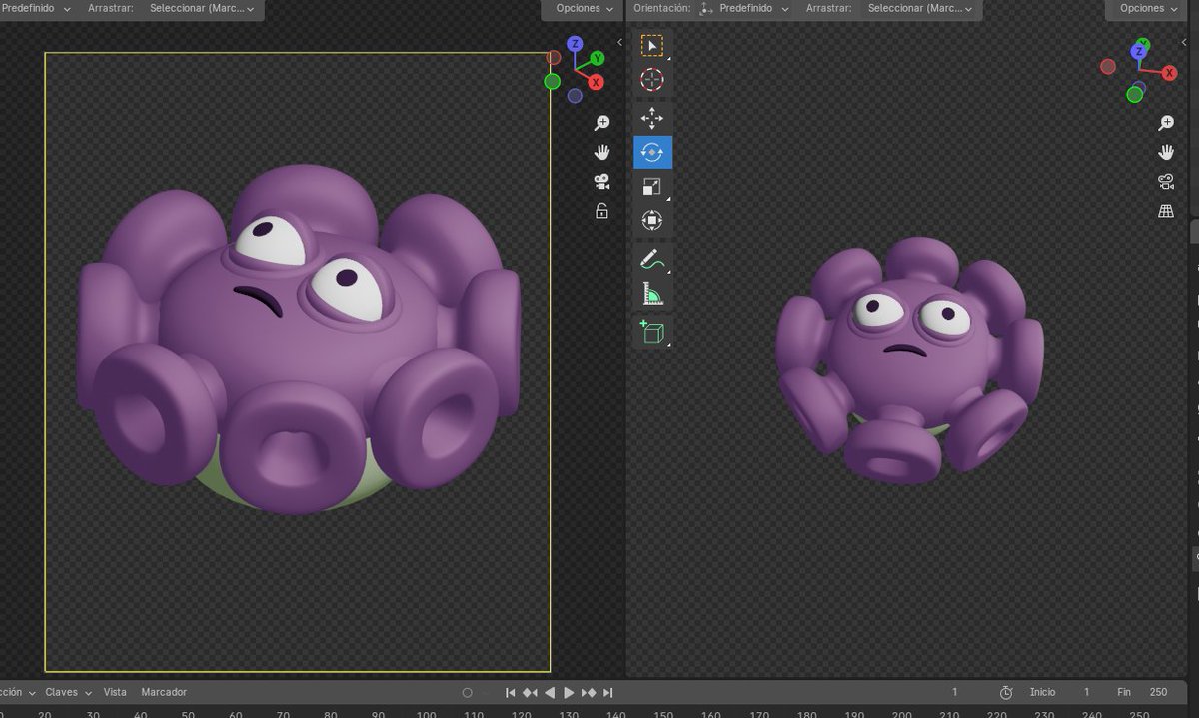Toggle camera view in the right viewport
Image resolution: width=1199 pixels, height=718 pixels.
tap(1166, 182)
